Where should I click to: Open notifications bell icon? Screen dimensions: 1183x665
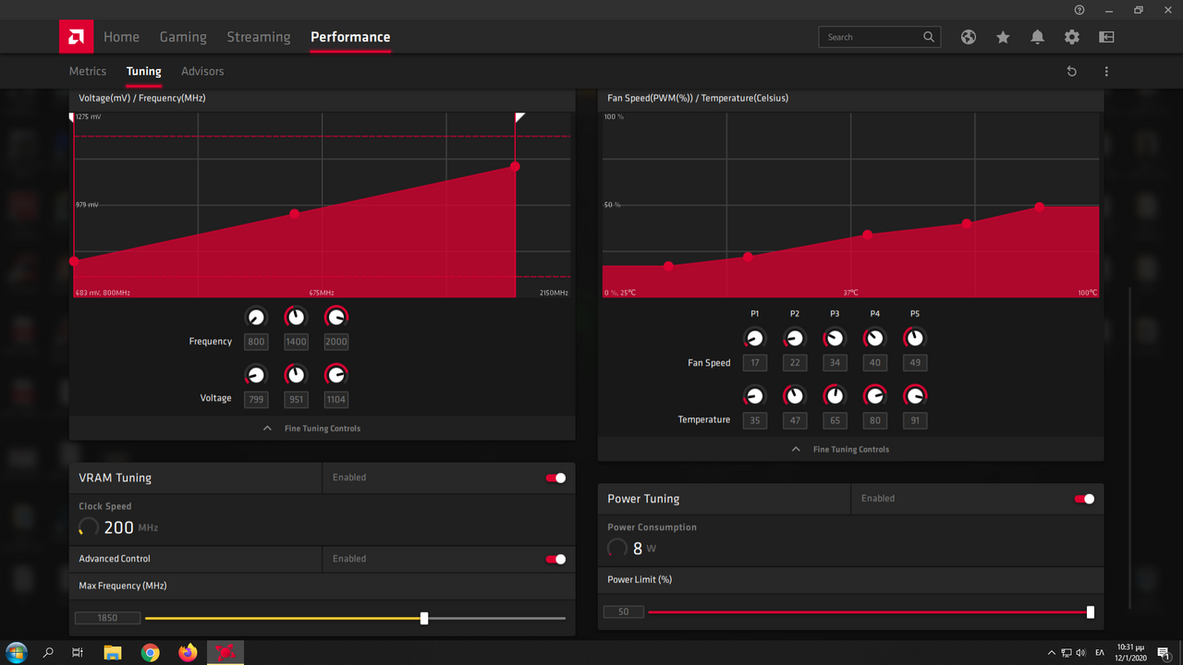[1037, 37]
